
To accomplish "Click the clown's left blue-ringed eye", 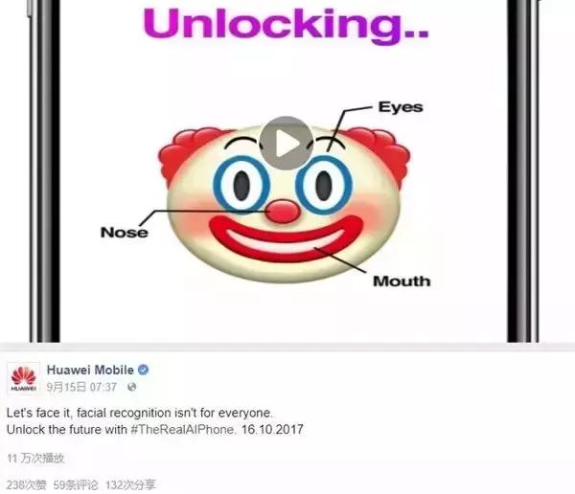I will 242,186.
